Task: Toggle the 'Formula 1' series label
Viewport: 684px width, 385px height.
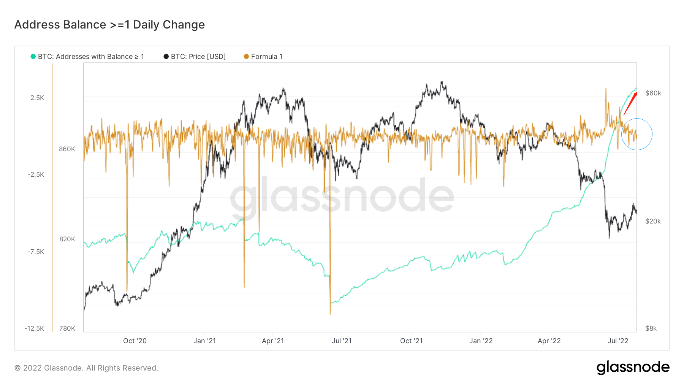Action: [266, 57]
